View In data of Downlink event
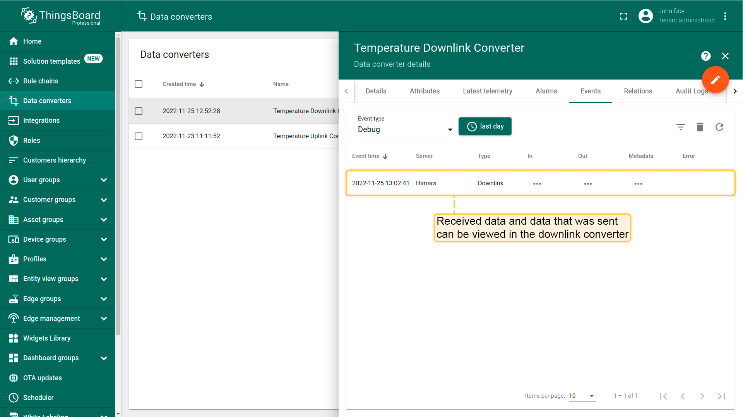Screen dimensions: 743x417 point(537,184)
